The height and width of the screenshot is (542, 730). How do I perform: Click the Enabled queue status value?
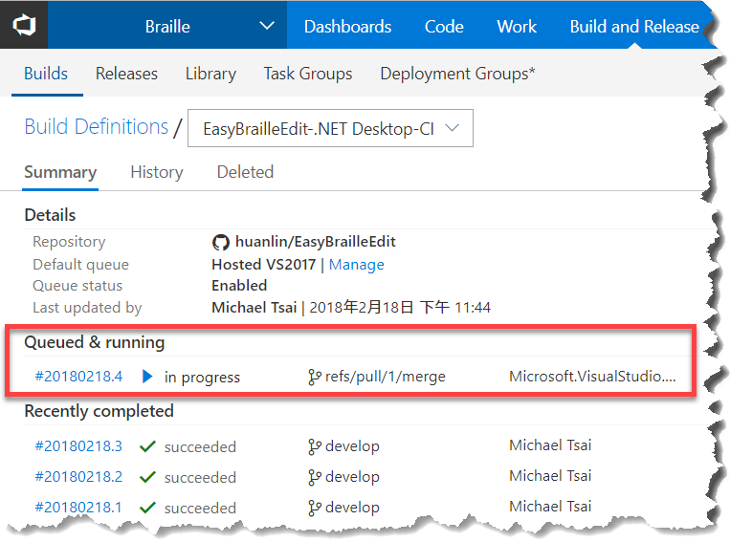point(239,285)
